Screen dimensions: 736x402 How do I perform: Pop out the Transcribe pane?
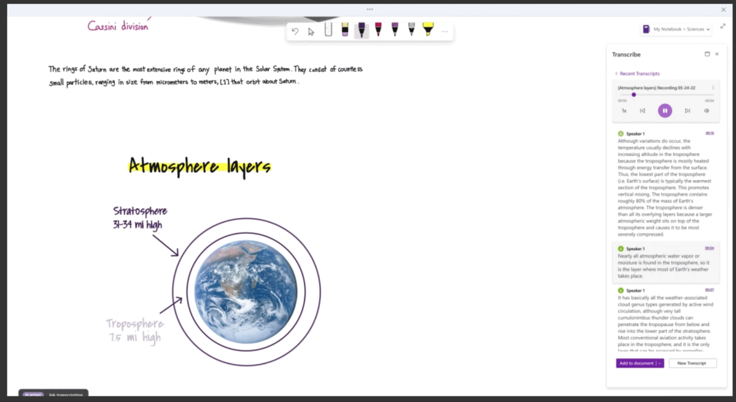[x=707, y=54]
